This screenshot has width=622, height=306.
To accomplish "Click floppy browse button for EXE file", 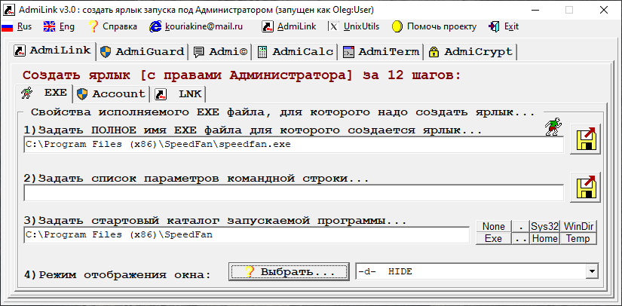I will coord(586,139).
